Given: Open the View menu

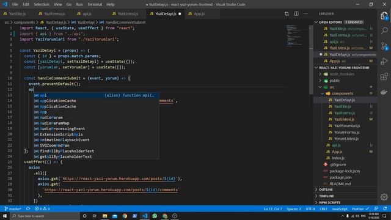Looking at the screenshot, I should coord(57,4).
